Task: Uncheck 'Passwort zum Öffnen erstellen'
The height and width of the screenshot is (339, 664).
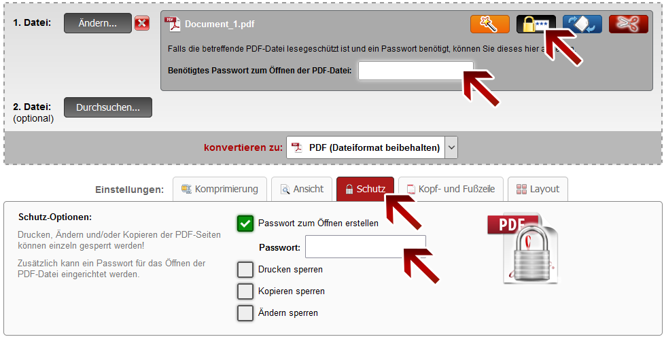Action: [245, 223]
